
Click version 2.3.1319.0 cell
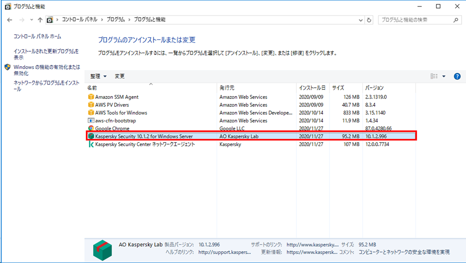[376, 97]
